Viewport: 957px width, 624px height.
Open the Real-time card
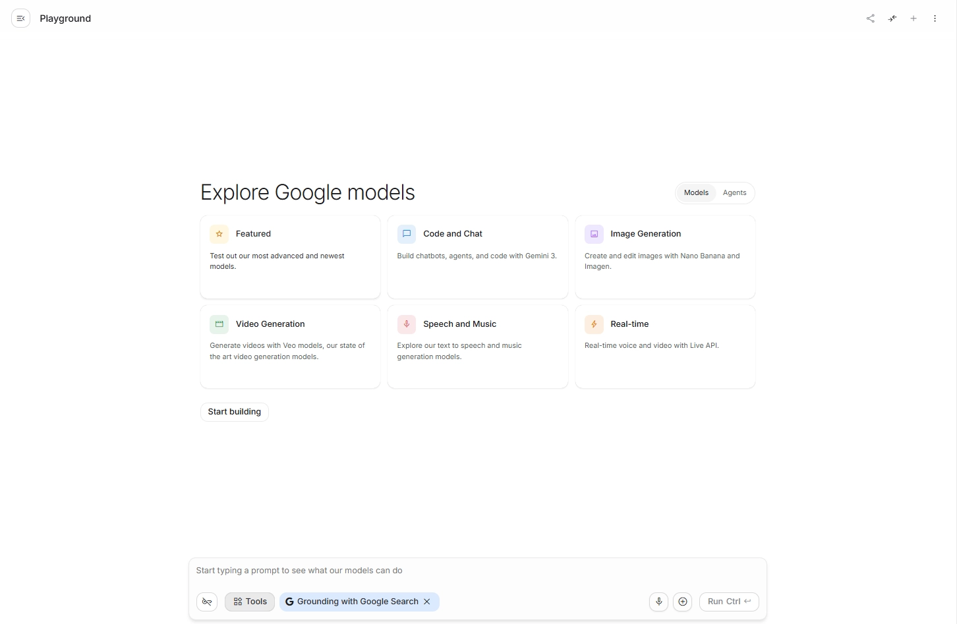point(665,347)
